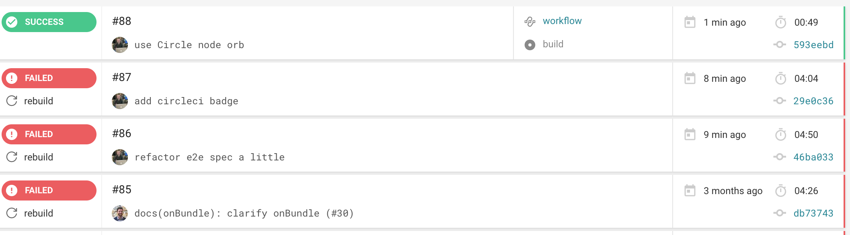This screenshot has width=850, height=235.
Task: Open build number #88
Action: coord(121,21)
